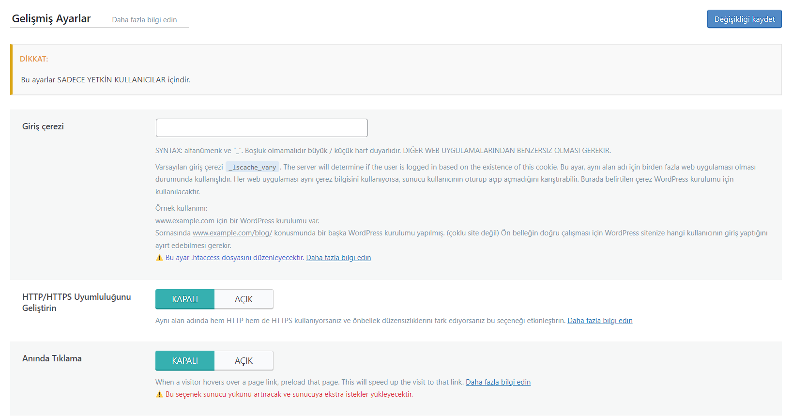Focus the Giriş çerezi input field
The height and width of the screenshot is (418, 792).
click(x=261, y=128)
